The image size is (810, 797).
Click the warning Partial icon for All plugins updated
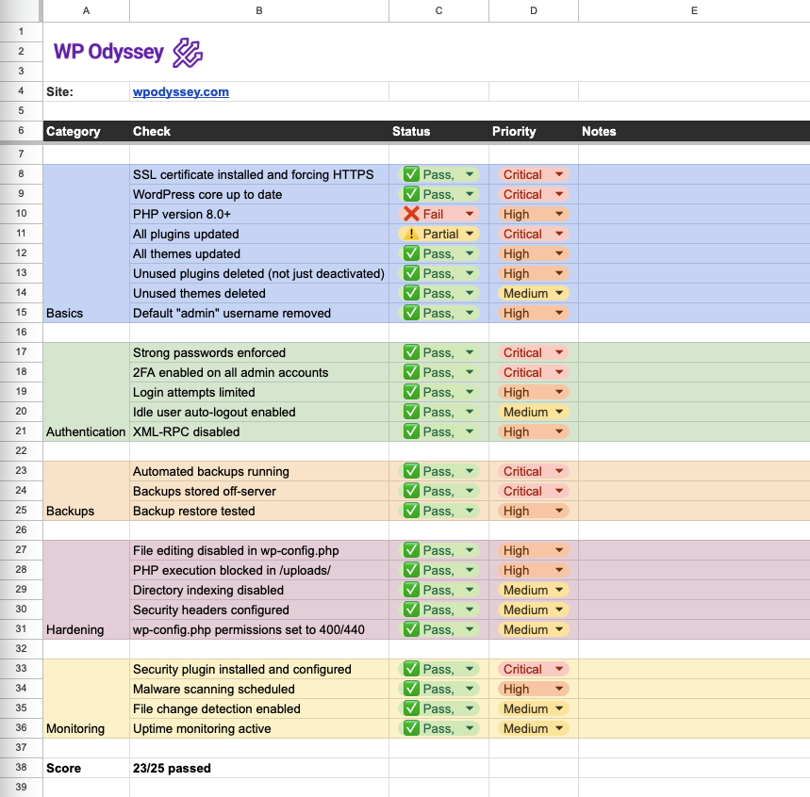[x=411, y=234]
